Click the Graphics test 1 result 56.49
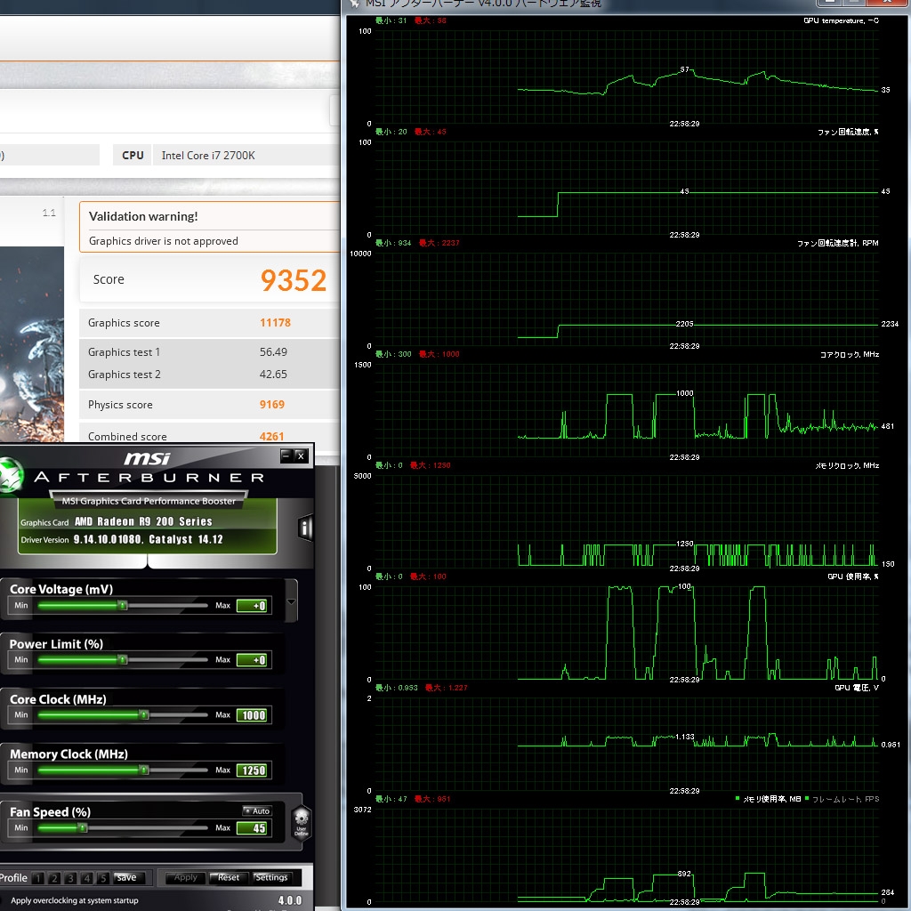This screenshot has width=911, height=911. click(273, 351)
